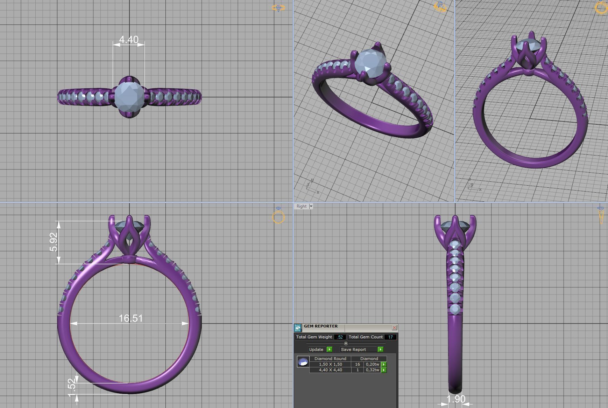Click the 16.51 inner diameter dimension
608x408 pixels.
(x=130, y=318)
